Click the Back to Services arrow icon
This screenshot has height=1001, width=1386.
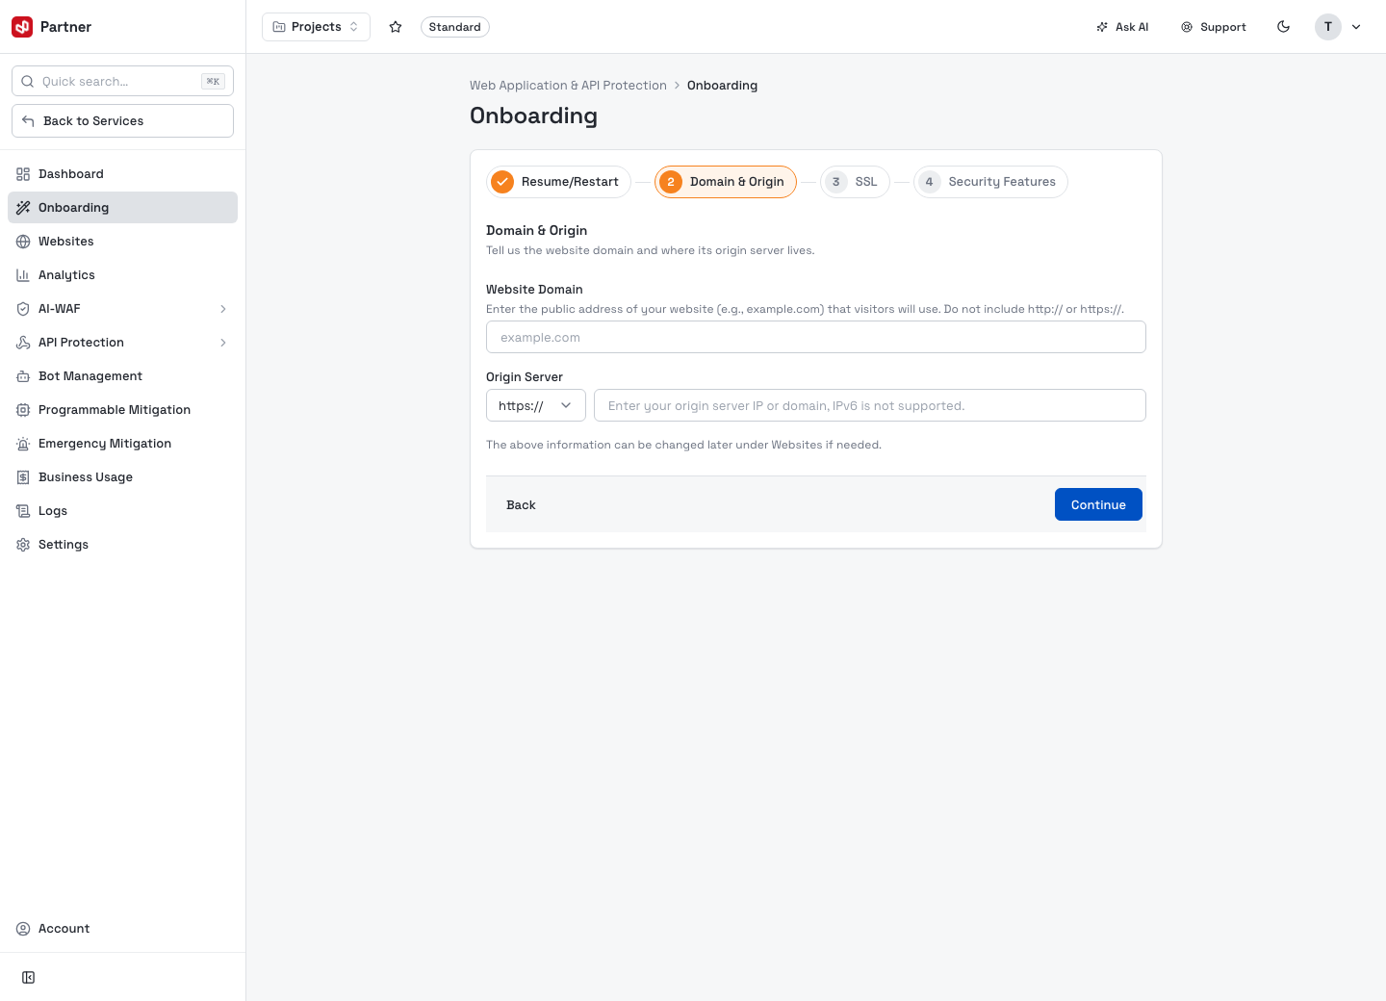[x=28, y=121]
